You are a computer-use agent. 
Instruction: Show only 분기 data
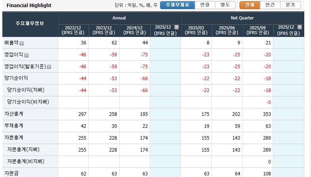[x=290, y=5]
